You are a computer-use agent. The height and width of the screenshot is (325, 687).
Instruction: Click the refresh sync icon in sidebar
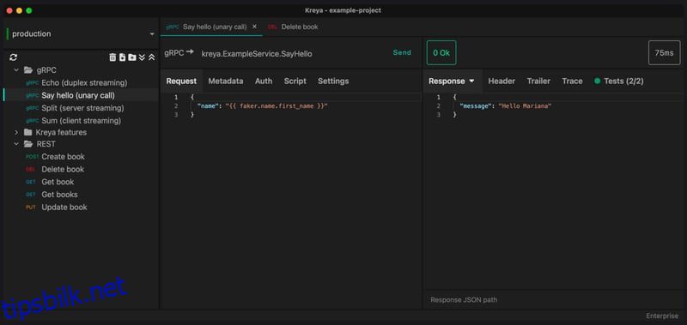pos(13,57)
